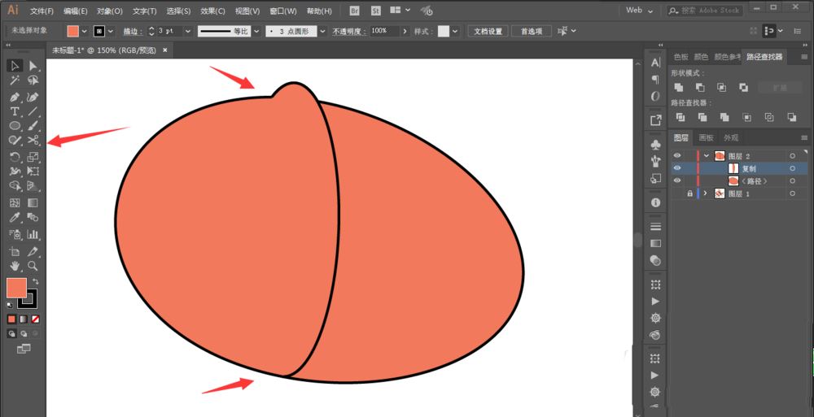Click the 首选项 button
The width and height of the screenshot is (814, 417).
coord(532,31)
